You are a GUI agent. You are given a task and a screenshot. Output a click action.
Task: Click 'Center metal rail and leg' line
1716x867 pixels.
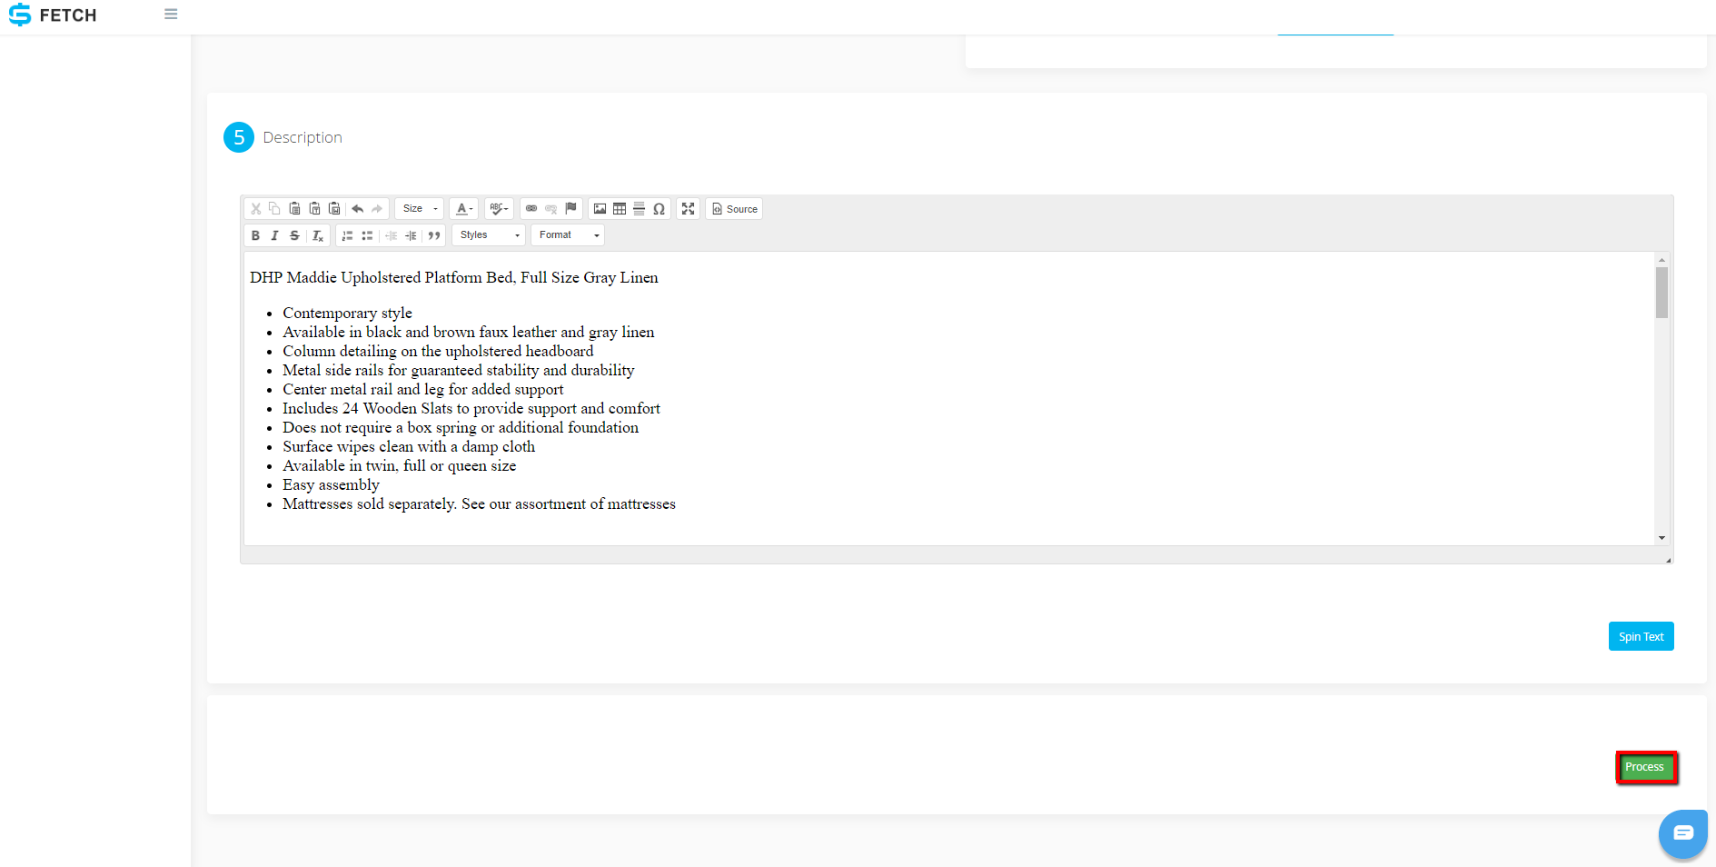click(422, 389)
